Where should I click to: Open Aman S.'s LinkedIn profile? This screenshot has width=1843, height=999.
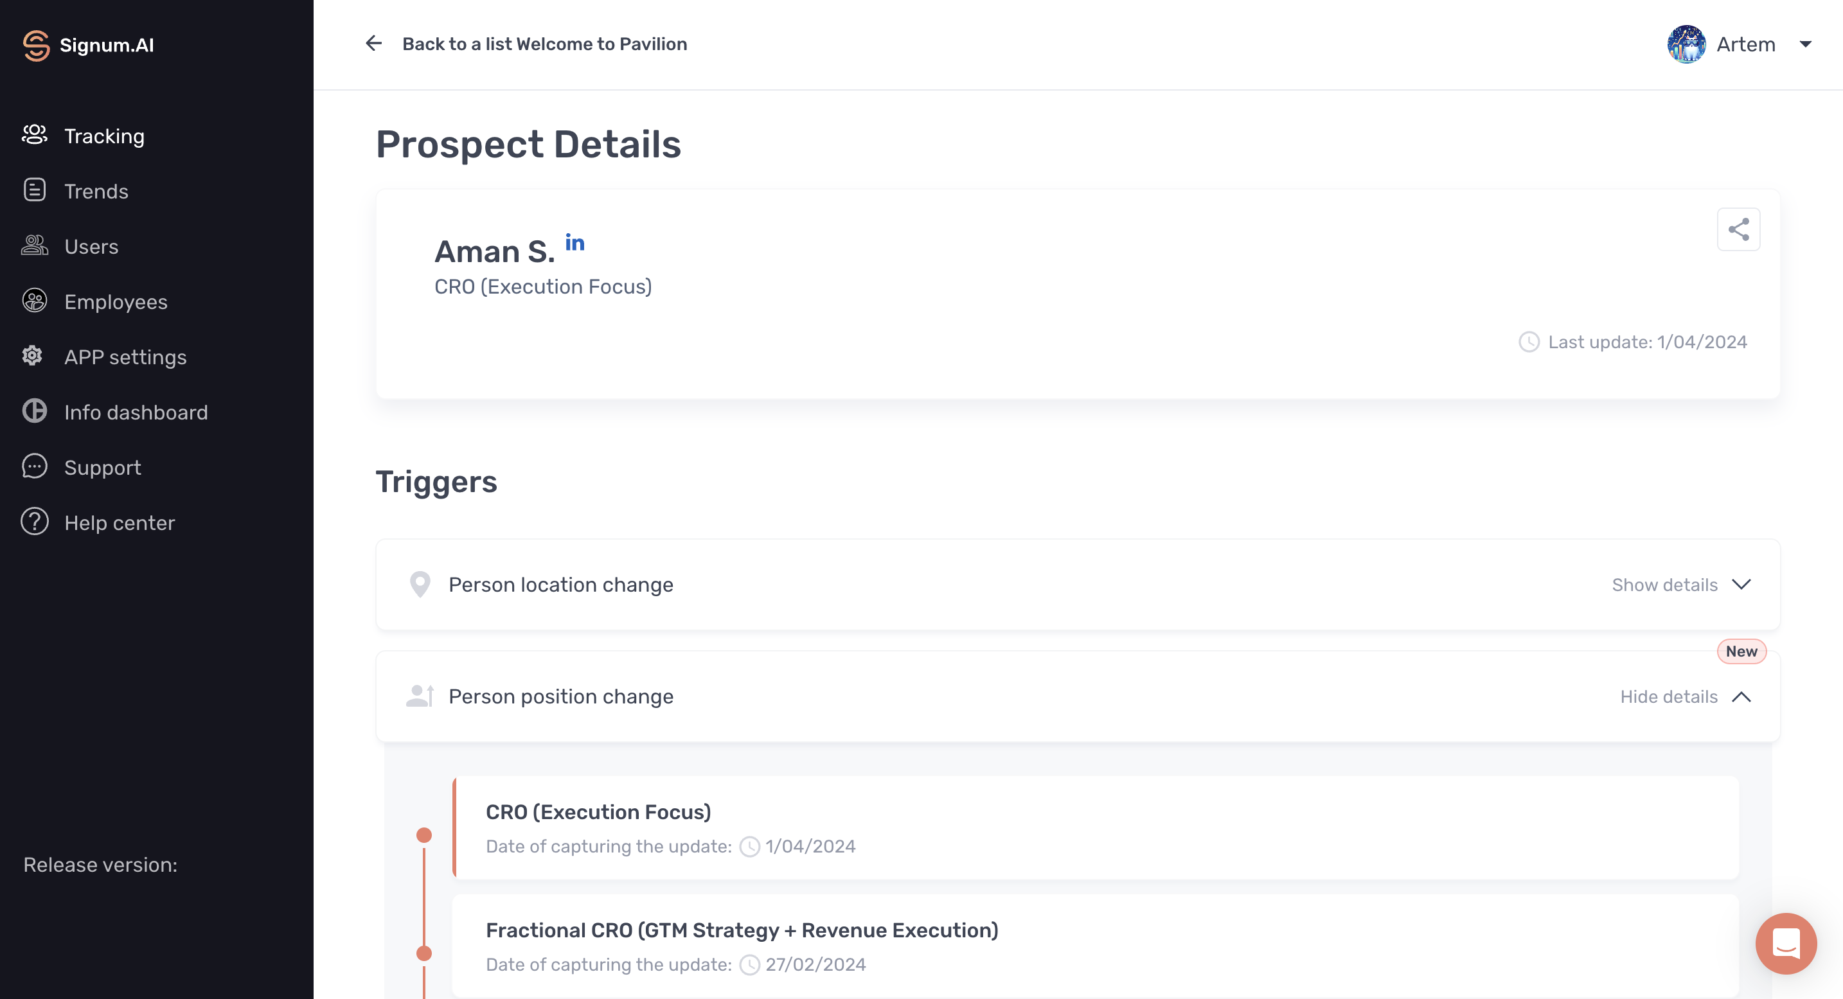click(x=574, y=242)
